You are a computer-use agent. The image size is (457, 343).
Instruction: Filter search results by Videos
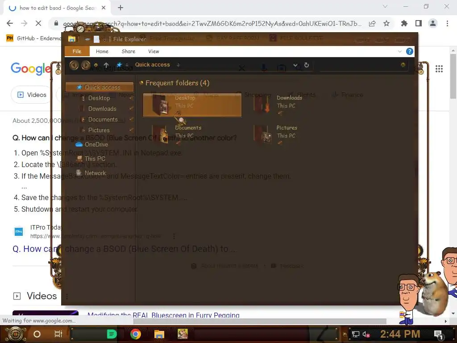point(32,95)
